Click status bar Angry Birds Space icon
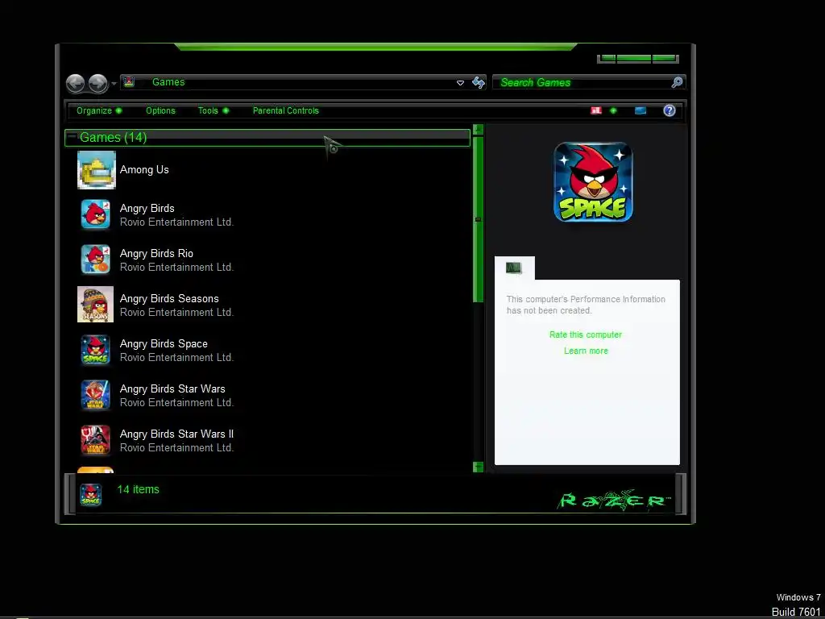This screenshot has height=619, width=825. (90, 494)
